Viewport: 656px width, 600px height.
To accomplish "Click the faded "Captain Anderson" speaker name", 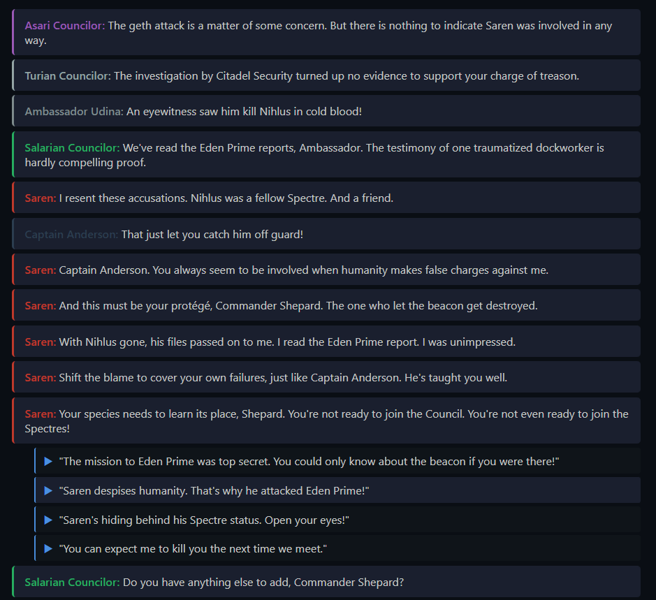I will click(x=71, y=235).
